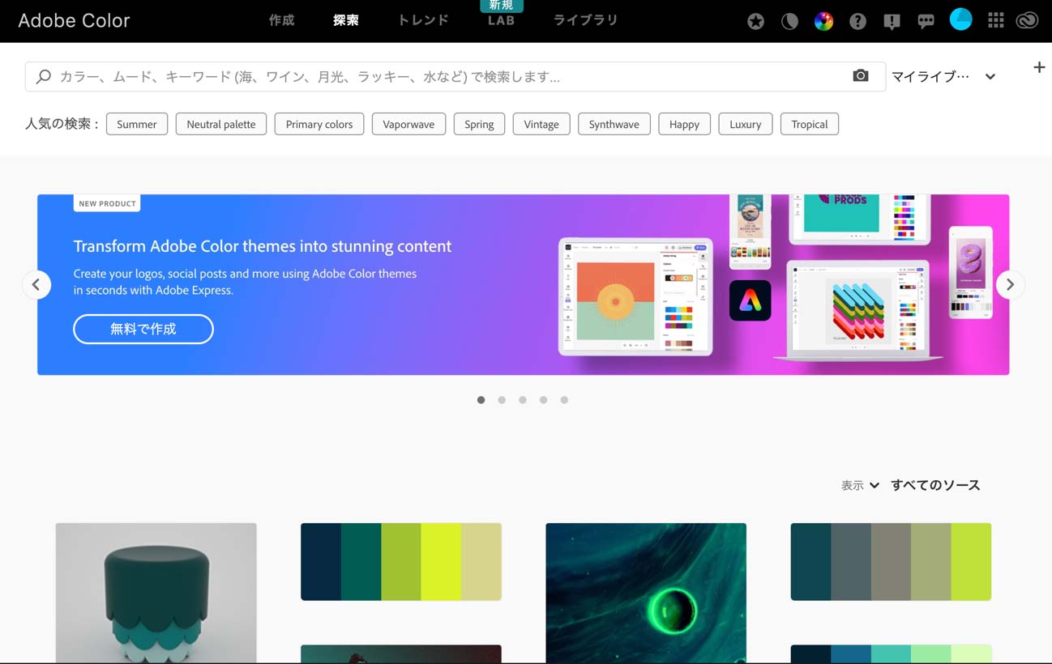
Task: Click the lime green swatch in gray-green palette
Action: coord(971,562)
